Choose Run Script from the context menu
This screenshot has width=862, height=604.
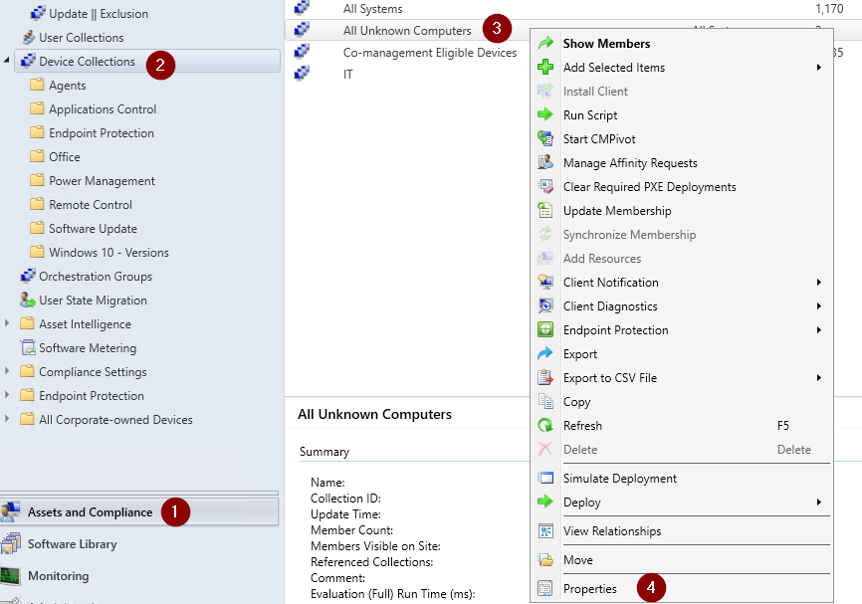(x=682, y=114)
